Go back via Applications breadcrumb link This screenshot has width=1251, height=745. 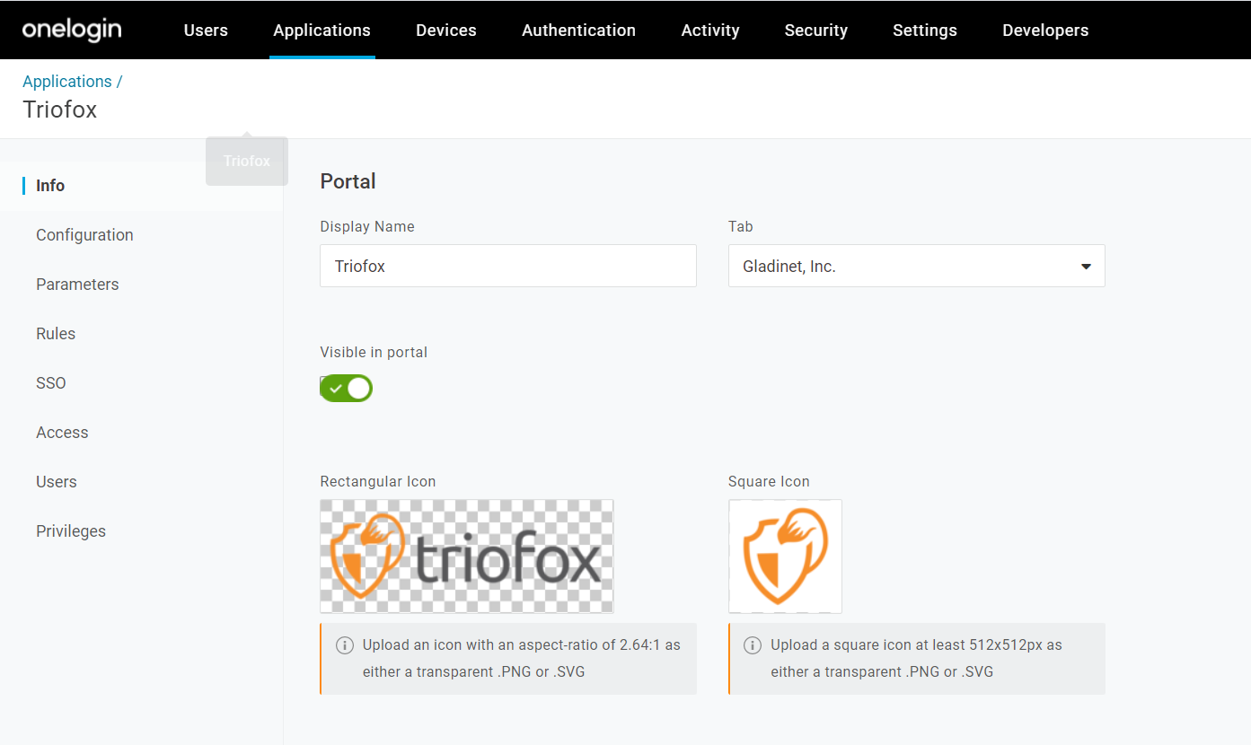click(67, 82)
